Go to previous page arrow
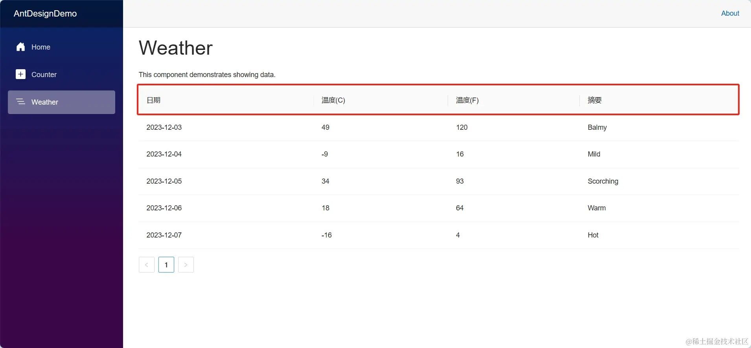The height and width of the screenshot is (348, 751). tap(147, 265)
